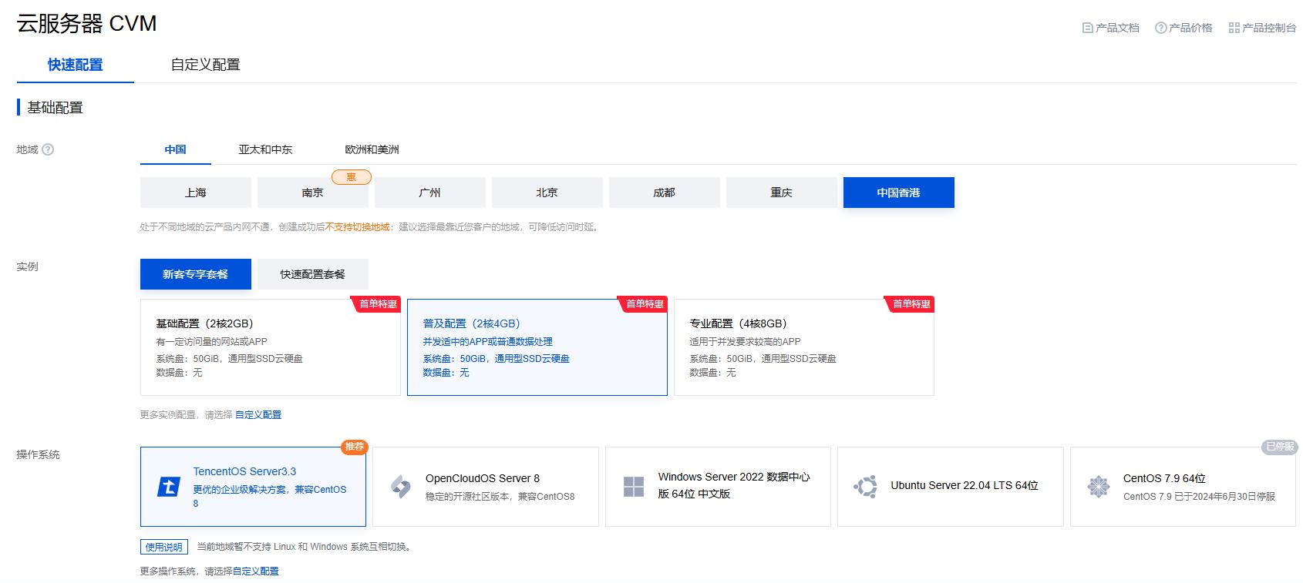Click the Windows Server 2022 logo icon
Viewport: 1303px width, 583px height.
634,487
